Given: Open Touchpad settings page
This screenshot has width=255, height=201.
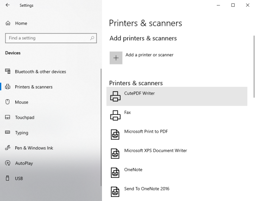Looking at the screenshot, I should 25,117.
